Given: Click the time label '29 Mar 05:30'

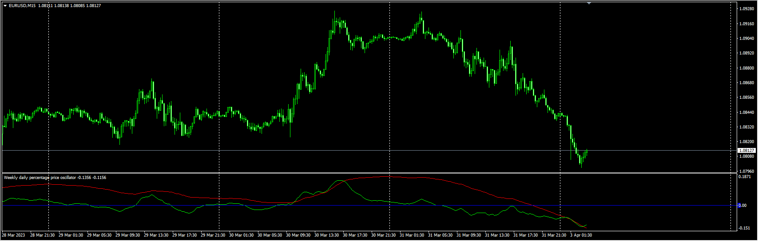Looking at the screenshot, I should (x=99, y=235).
